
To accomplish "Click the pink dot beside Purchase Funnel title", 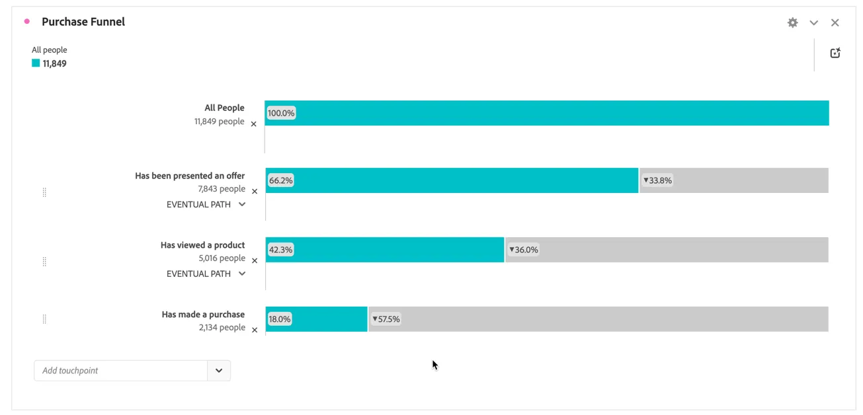I will pyautogui.click(x=27, y=21).
